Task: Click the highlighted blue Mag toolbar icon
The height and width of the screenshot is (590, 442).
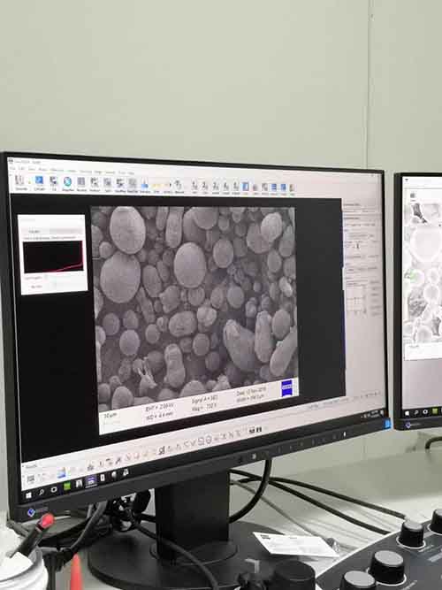Action: [x=245, y=187]
